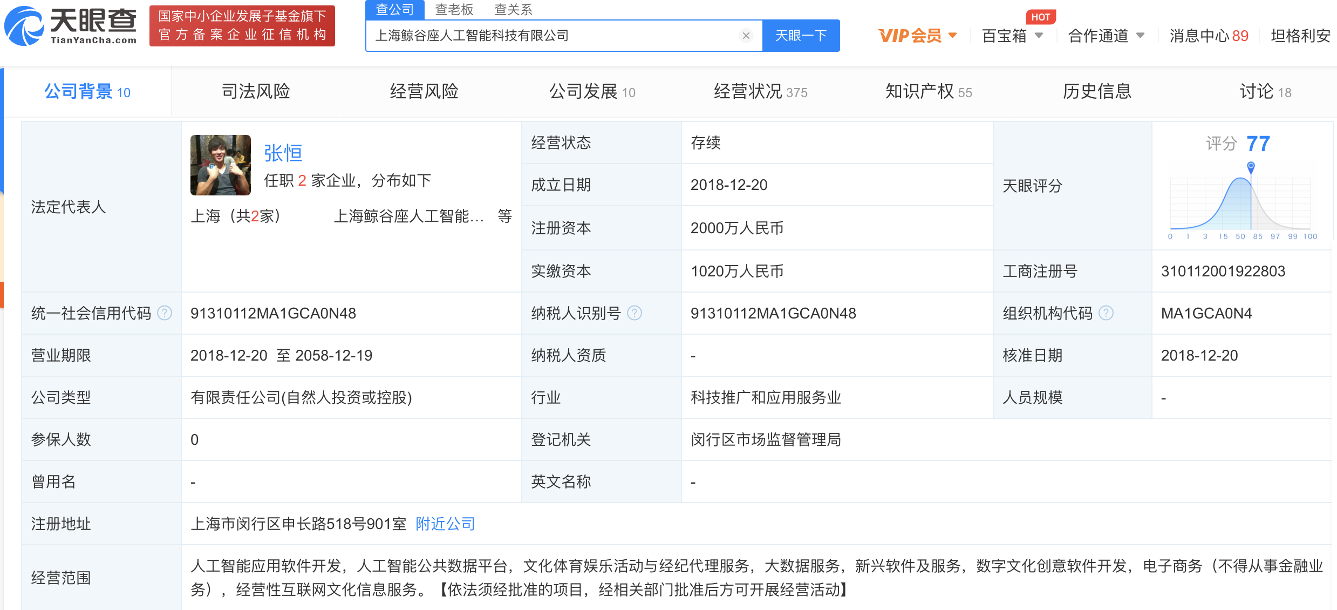1337x610 pixels.
Task: Select the 公司背景 tab
Action: tap(87, 92)
